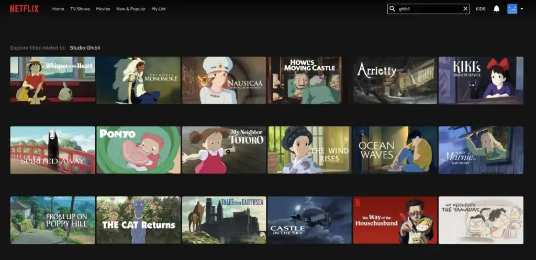Click the search magnifying glass icon
This screenshot has height=260, width=536.
pyautogui.click(x=392, y=9)
